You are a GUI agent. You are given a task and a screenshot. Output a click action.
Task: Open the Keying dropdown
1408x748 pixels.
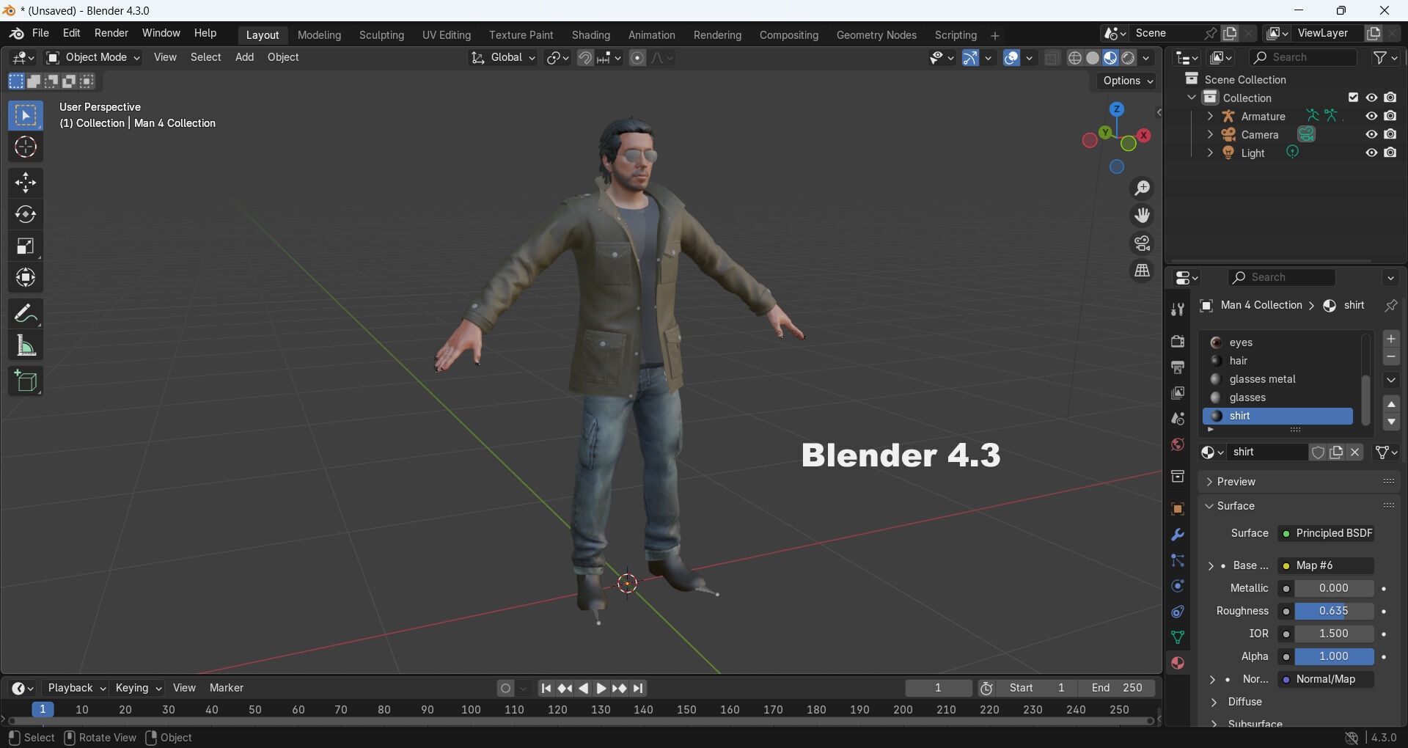tap(139, 688)
